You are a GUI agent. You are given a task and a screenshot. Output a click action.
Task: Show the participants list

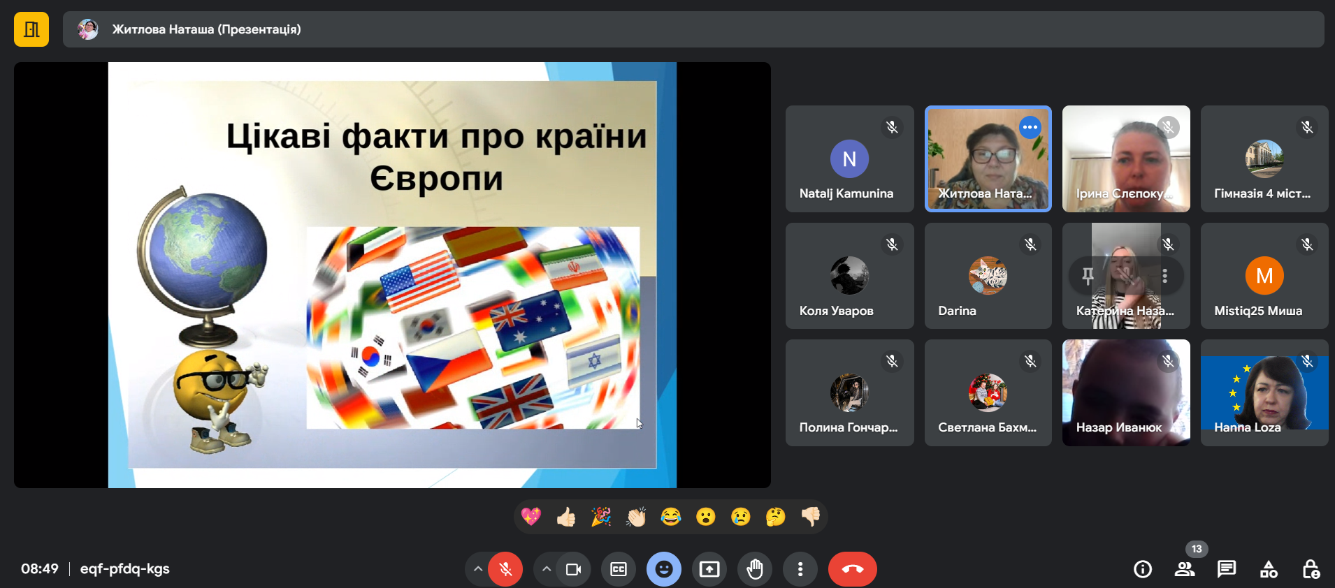1184,569
